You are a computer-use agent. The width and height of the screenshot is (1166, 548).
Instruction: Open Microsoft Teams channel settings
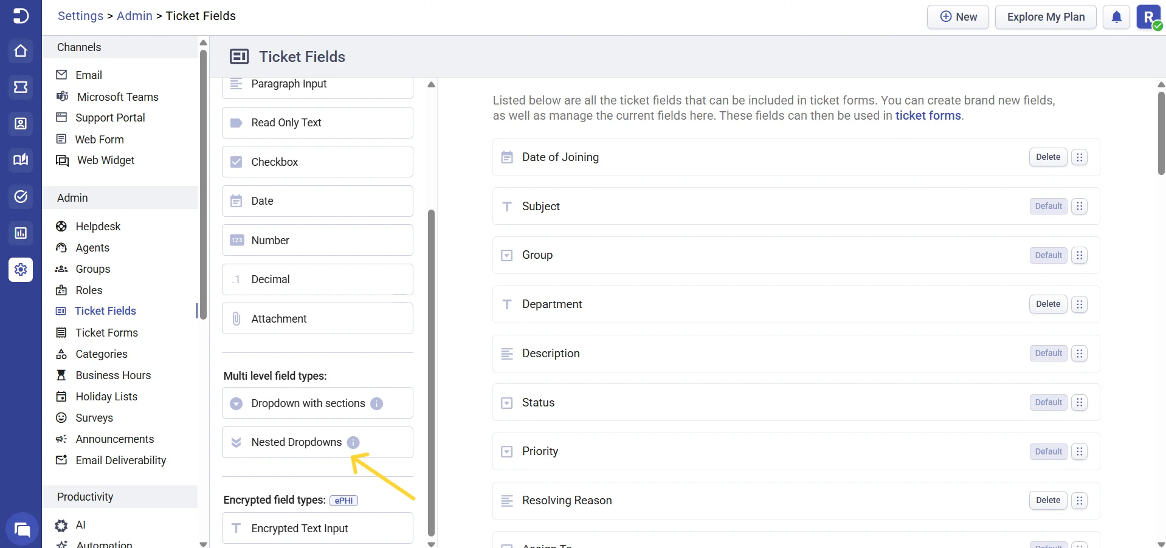pyautogui.click(x=117, y=97)
